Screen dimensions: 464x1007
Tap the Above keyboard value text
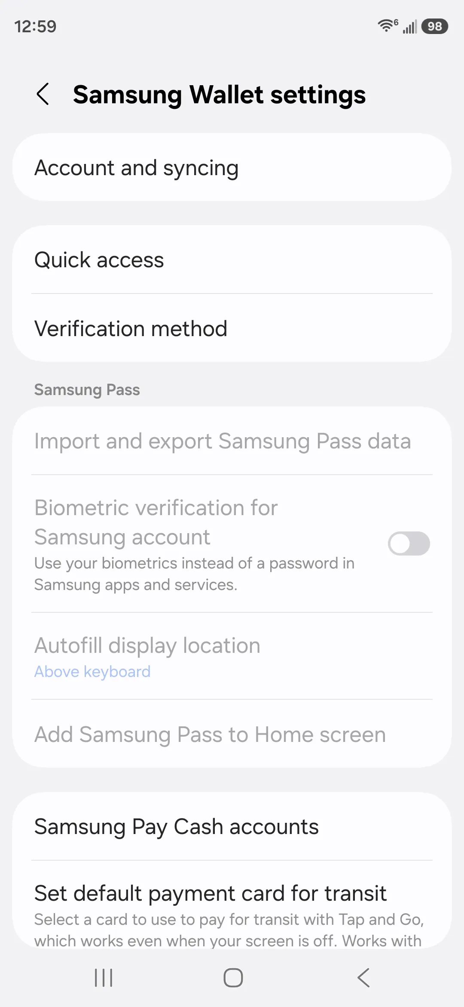coord(92,672)
